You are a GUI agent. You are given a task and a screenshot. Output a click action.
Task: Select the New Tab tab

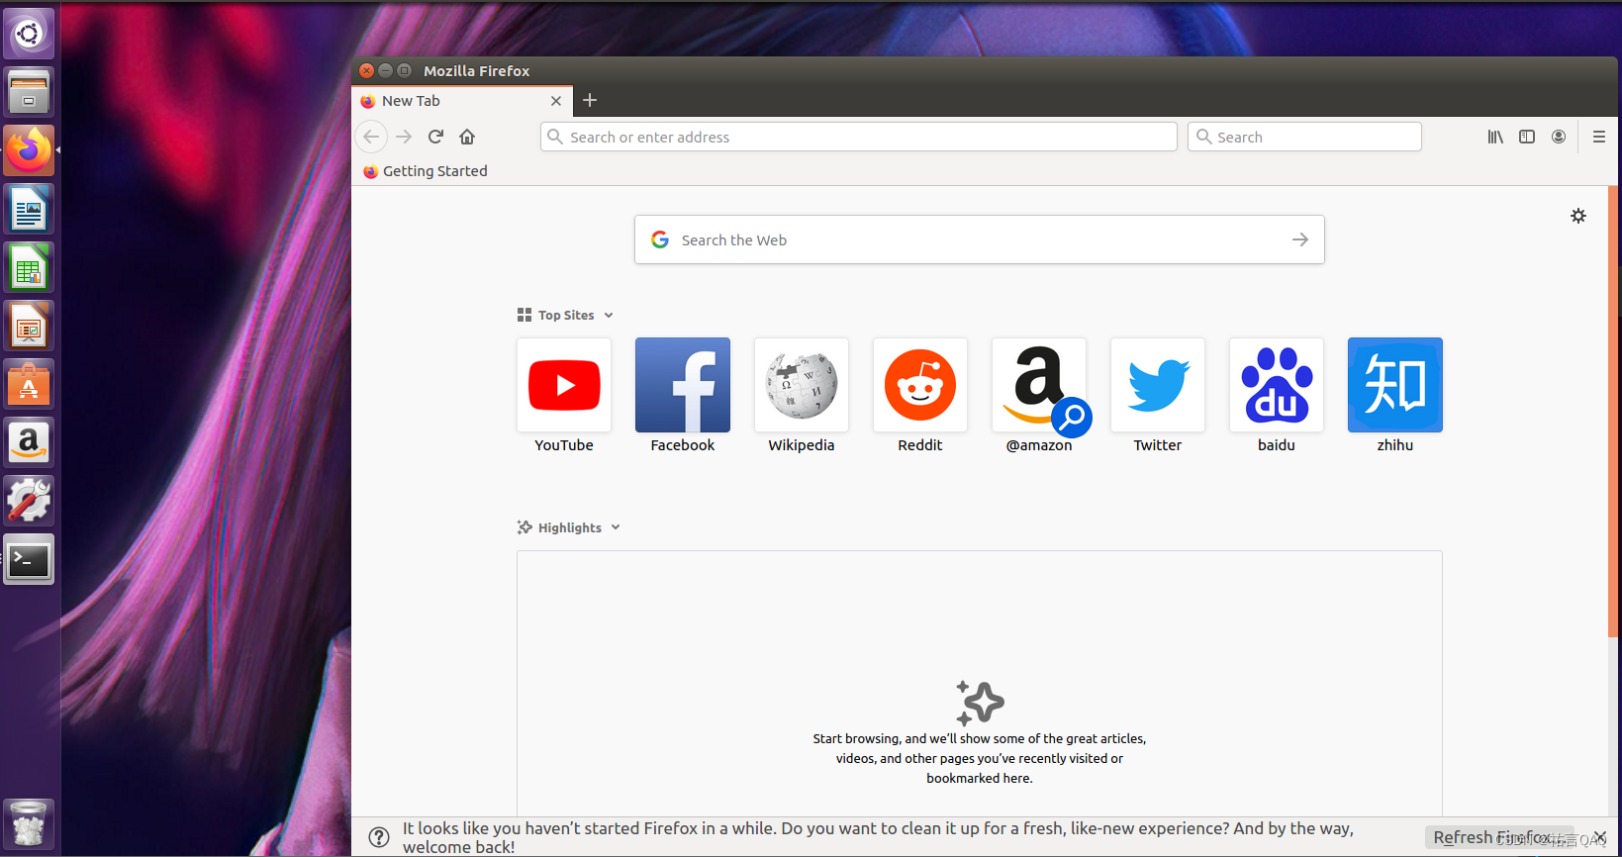(462, 101)
